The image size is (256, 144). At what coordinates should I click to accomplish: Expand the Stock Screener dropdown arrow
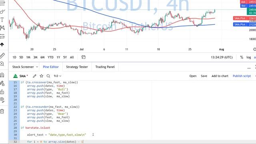(37, 67)
